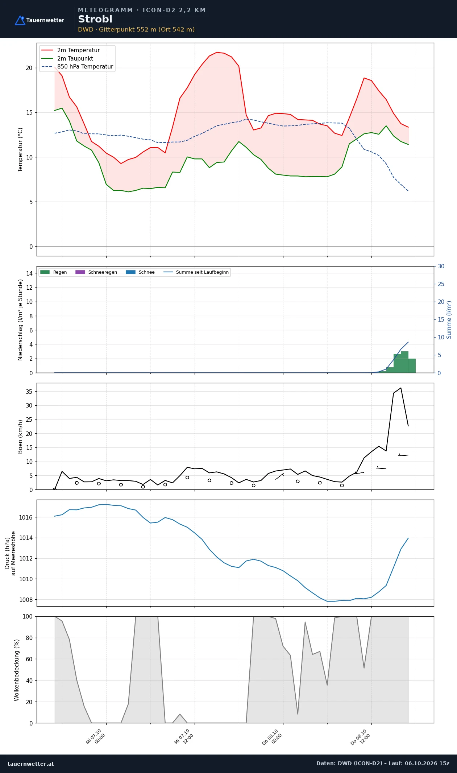Viewport: 457px width, 773px height.
Task: Click the Niederschlag (l/m² je Stunde) axis title
Action: tap(20, 320)
